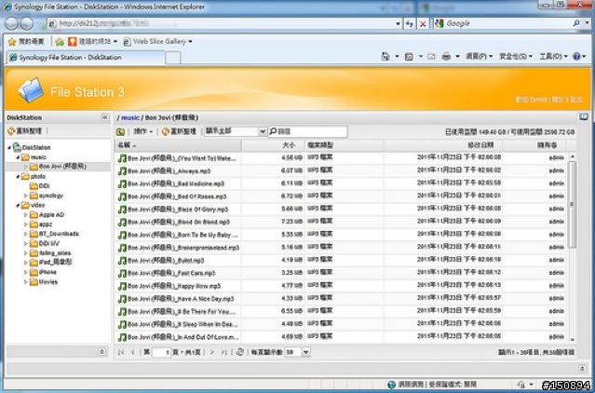Open the address bar history dropdown
This screenshot has width=595, height=393.
[x=398, y=24]
